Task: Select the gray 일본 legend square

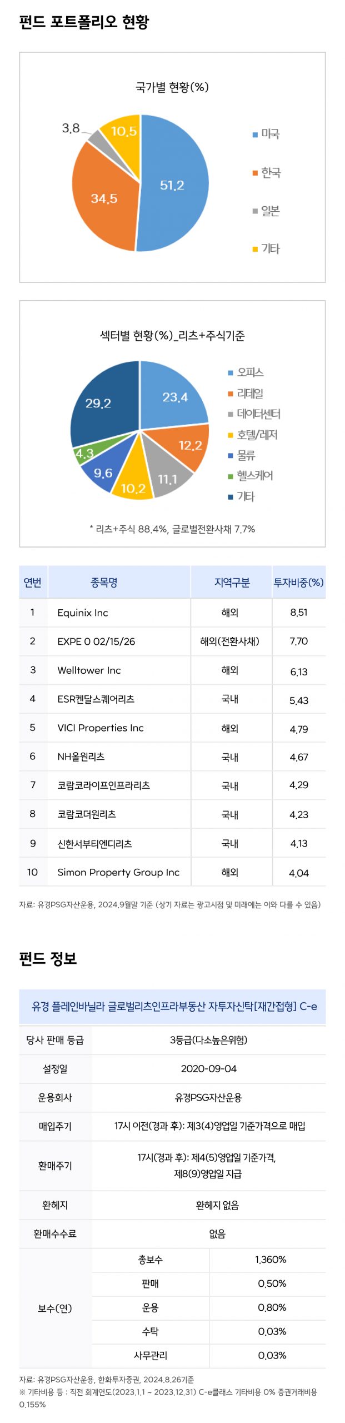Action: coord(255,211)
